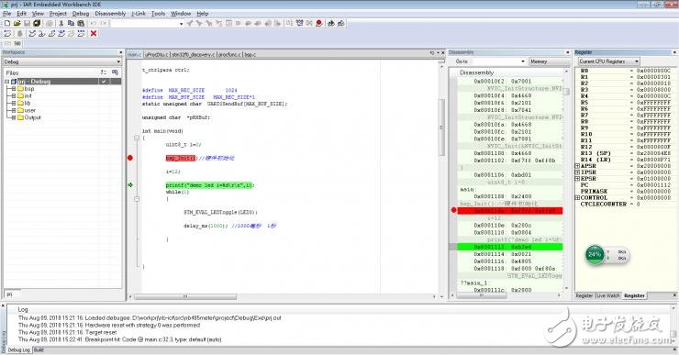This screenshot has height=355, width=679.
Task: Click the Make build toolbar icon
Action: pyautogui.click(x=299, y=23)
